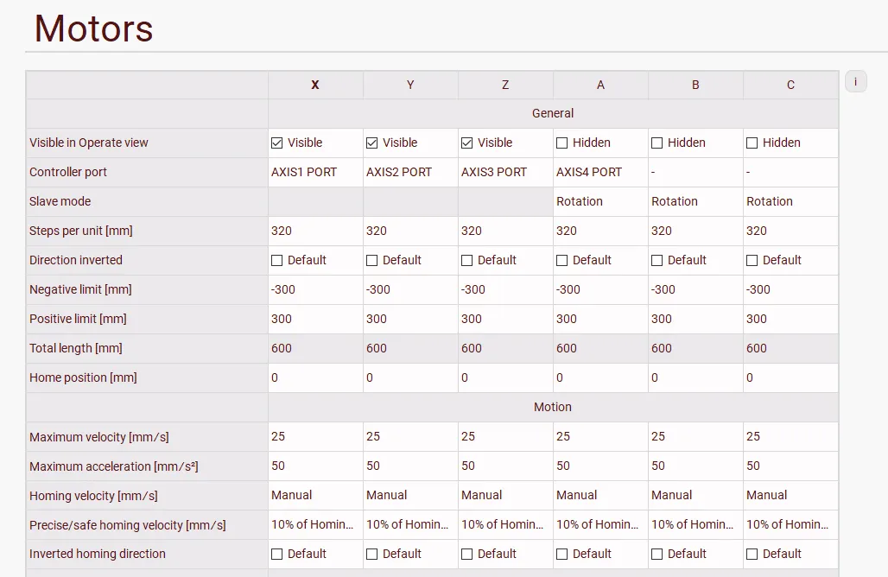Edit Positive limit value for Z
Image resolution: width=888 pixels, height=577 pixels.
click(505, 320)
